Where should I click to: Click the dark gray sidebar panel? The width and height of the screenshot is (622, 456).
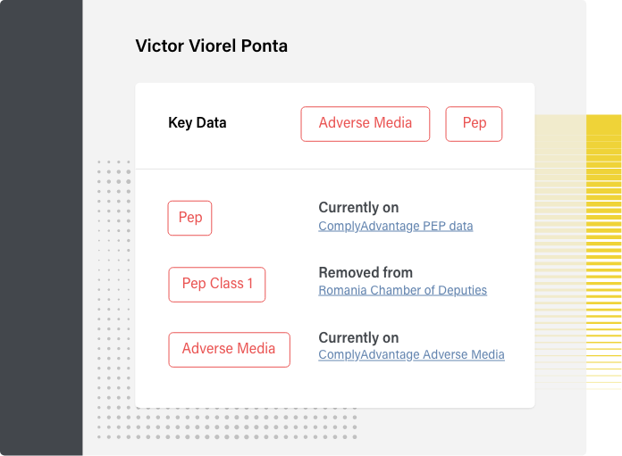41,228
